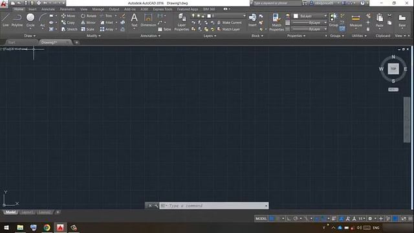Image resolution: width=414 pixels, height=233 pixels.
Task: Switch to the Layout1 tab
Action: pyautogui.click(x=27, y=212)
